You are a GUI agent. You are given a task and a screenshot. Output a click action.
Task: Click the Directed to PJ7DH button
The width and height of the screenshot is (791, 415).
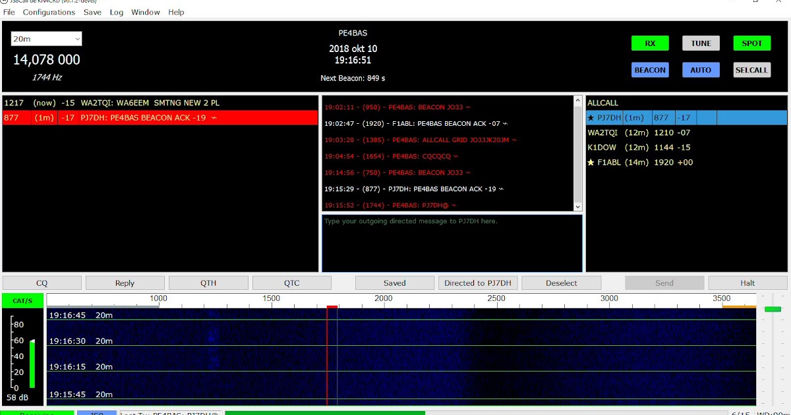coord(478,282)
